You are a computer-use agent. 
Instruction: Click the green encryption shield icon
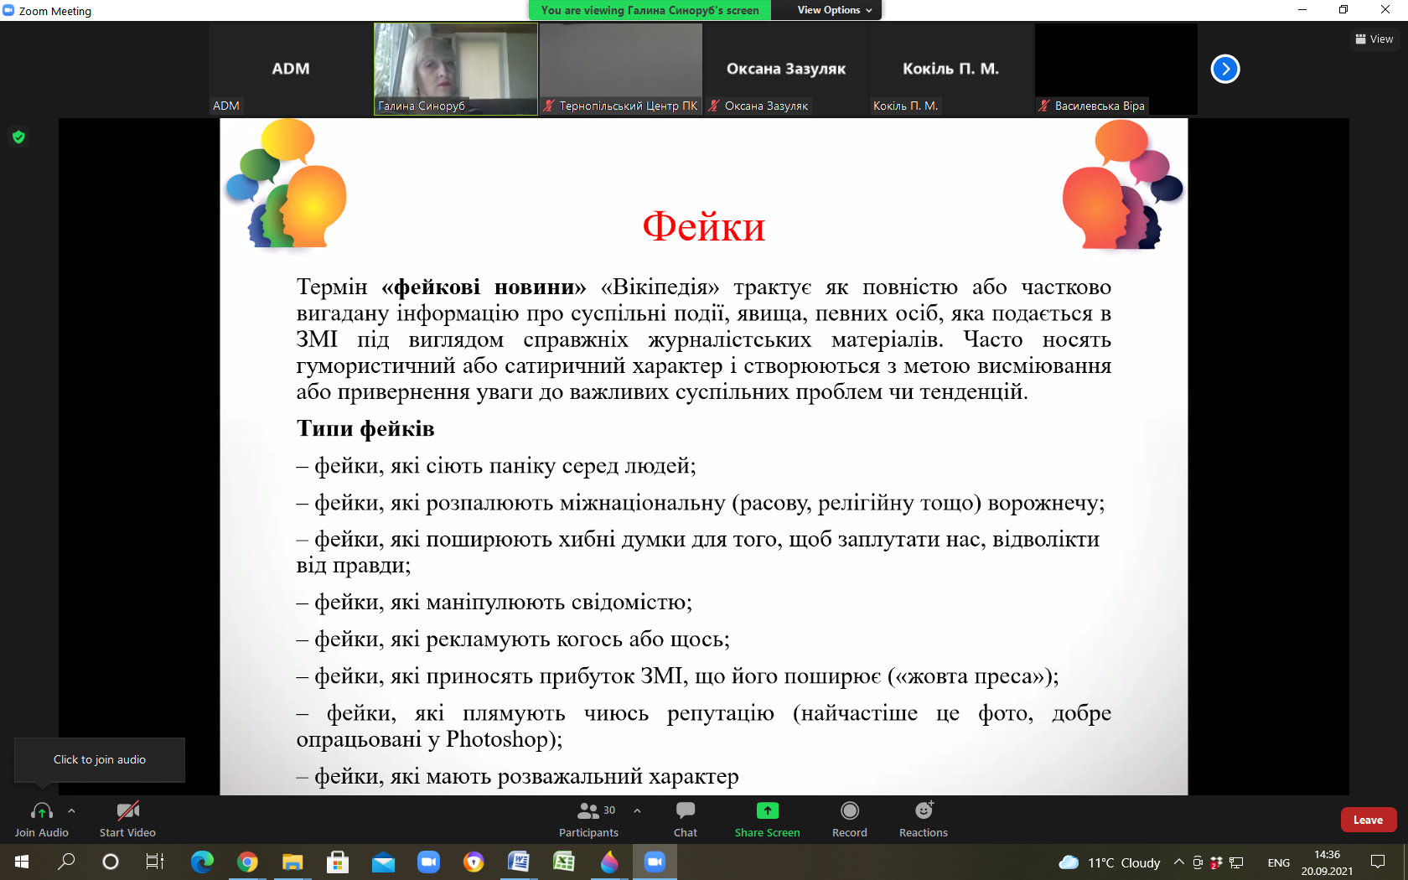(18, 137)
